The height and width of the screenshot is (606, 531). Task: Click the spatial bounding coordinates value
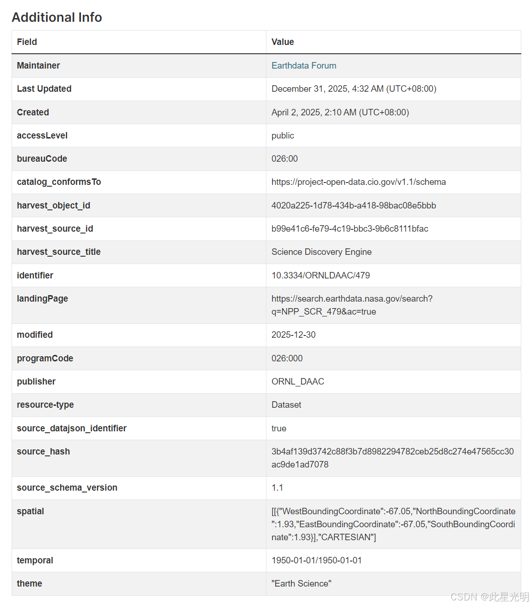point(393,524)
